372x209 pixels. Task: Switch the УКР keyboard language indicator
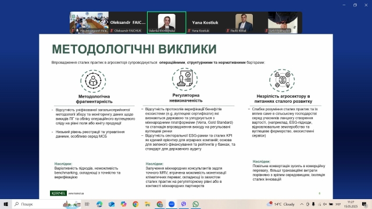pyautogui.click(x=338, y=204)
